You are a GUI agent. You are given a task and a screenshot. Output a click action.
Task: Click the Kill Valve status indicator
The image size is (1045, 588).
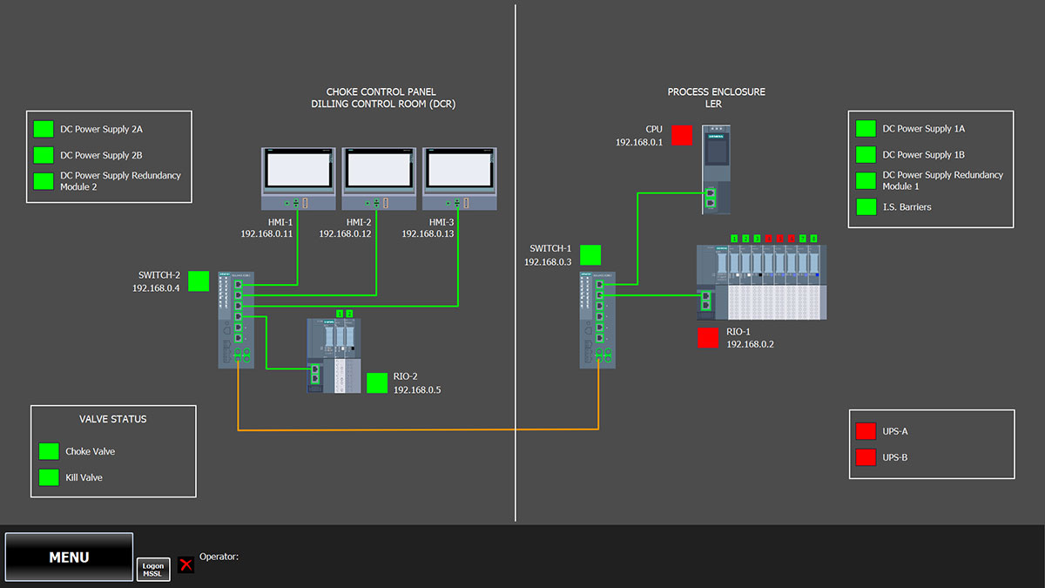pos(48,477)
